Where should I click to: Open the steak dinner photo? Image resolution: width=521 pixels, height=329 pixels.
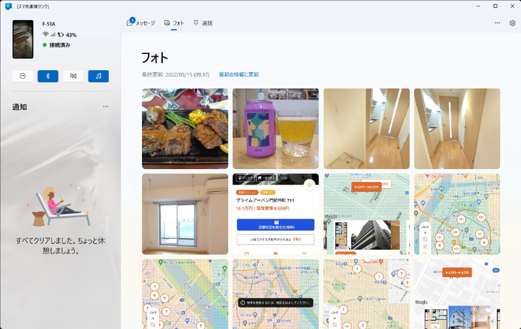tap(185, 129)
